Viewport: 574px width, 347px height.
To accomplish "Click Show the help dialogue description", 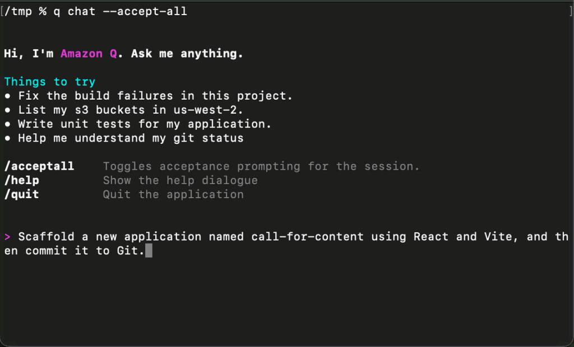I will pyautogui.click(x=180, y=181).
